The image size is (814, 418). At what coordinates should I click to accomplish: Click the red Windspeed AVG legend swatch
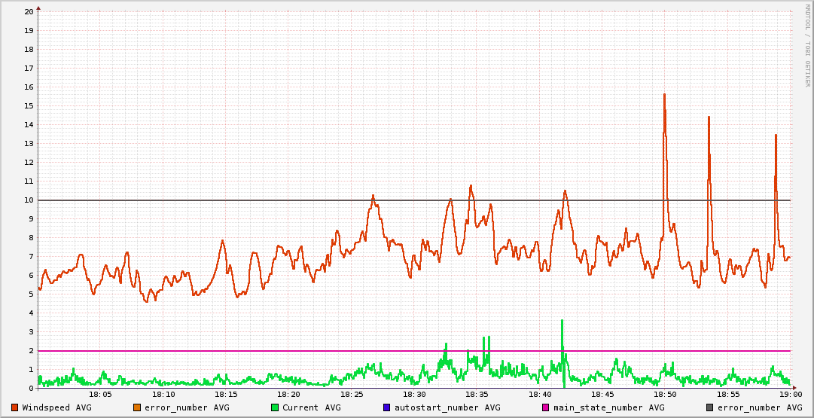[x=15, y=407]
